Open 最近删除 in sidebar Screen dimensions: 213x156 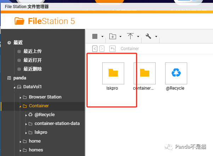[x=33, y=69]
